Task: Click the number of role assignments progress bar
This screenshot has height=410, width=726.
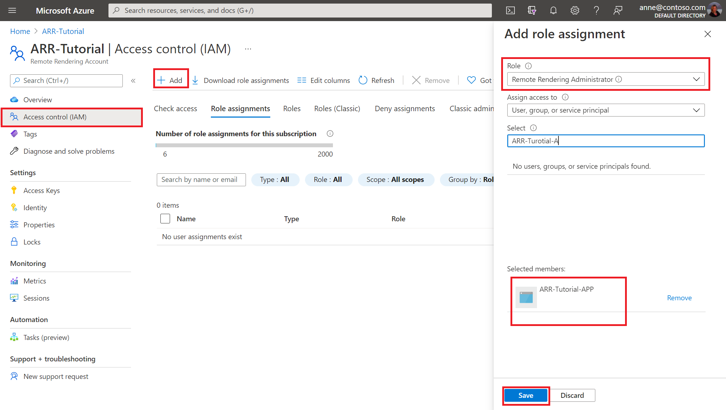Action: pyautogui.click(x=244, y=144)
